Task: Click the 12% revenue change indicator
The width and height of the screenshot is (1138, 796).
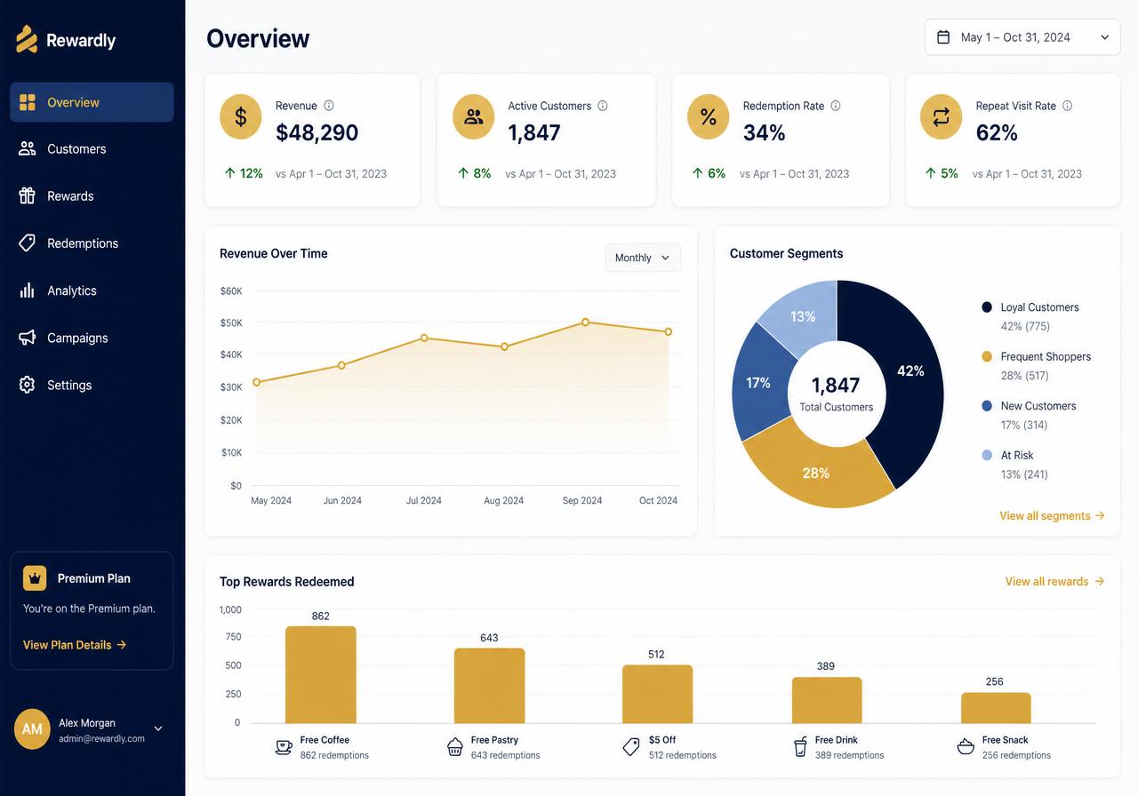Action: (x=244, y=173)
